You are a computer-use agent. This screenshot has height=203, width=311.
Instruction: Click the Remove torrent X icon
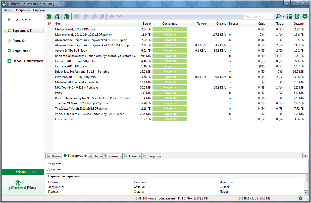pyautogui.click(x=77, y=16)
